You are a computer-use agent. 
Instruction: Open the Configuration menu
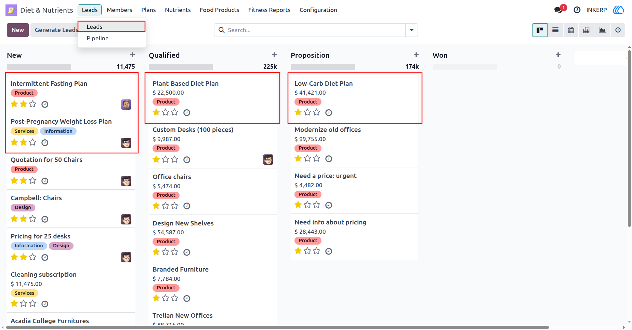[x=318, y=10]
